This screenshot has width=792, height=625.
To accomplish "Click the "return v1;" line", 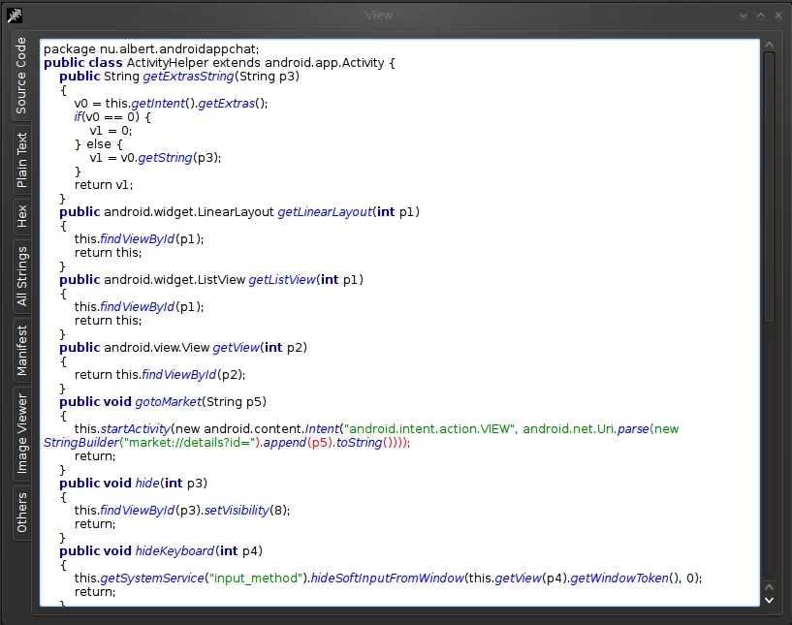I will 104,185.
